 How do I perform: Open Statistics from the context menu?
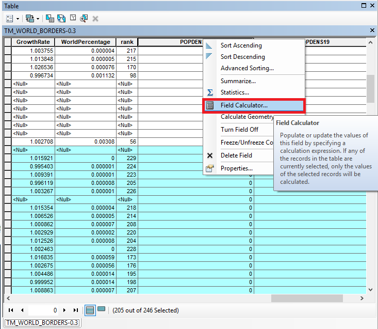235,92
